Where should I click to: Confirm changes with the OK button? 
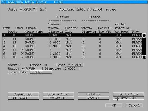(114, 105)
